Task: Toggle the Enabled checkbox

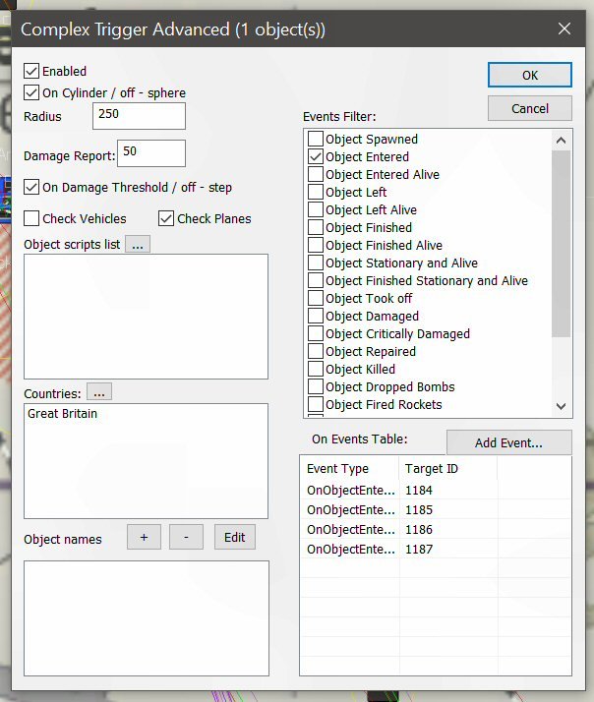Action: point(31,71)
